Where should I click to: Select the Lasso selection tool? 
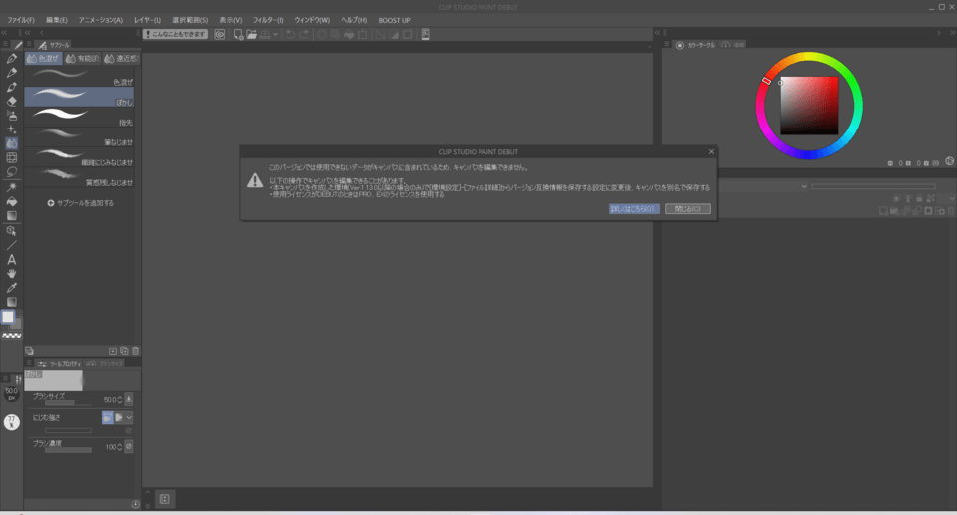pos(12,171)
